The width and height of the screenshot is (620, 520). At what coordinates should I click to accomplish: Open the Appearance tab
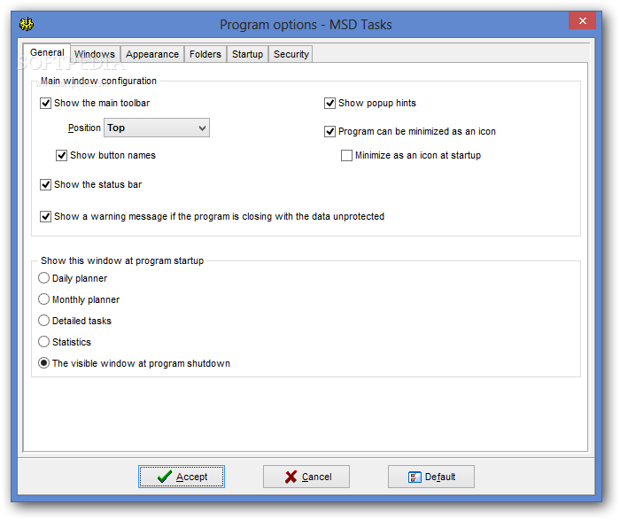152,54
